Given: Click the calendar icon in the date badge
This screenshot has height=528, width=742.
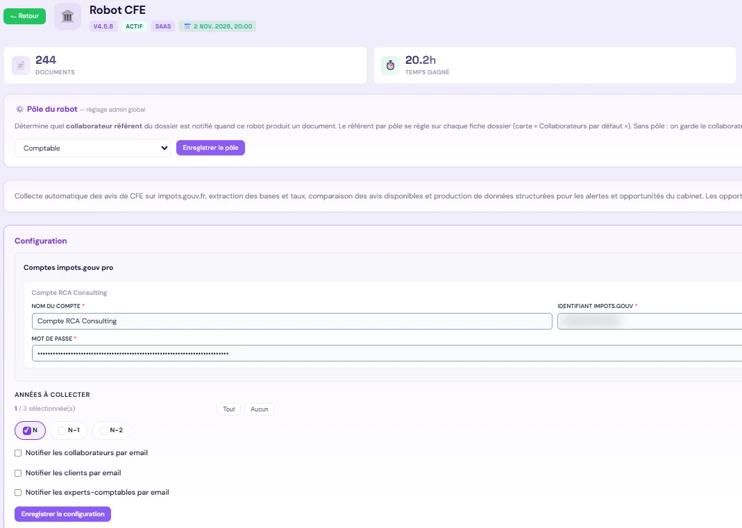Looking at the screenshot, I should [x=187, y=26].
